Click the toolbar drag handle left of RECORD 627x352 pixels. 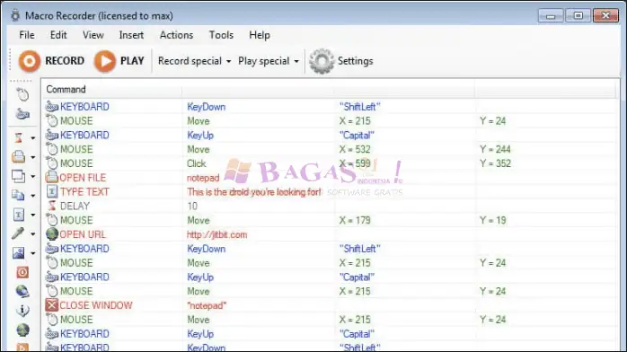tap(11, 61)
